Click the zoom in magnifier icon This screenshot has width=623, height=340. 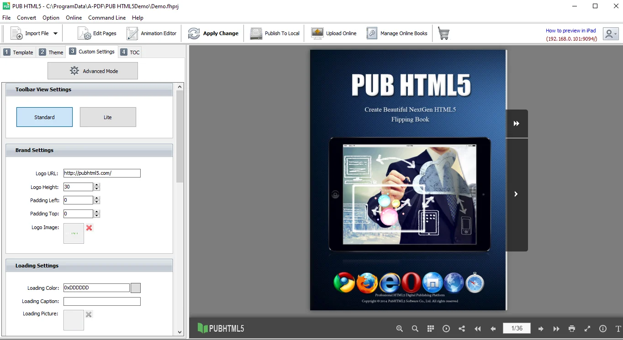tap(400, 329)
